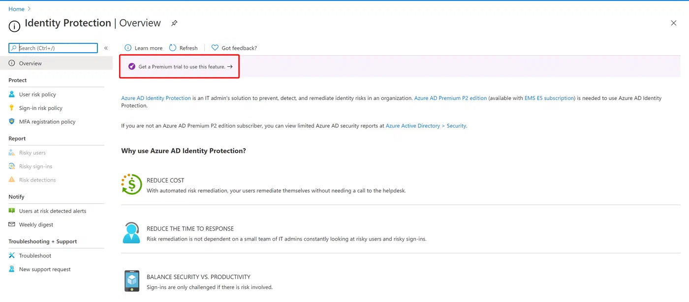689x302 pixels.
Task: Click the magnifier icon in the search box
Action: pos(14,48)
